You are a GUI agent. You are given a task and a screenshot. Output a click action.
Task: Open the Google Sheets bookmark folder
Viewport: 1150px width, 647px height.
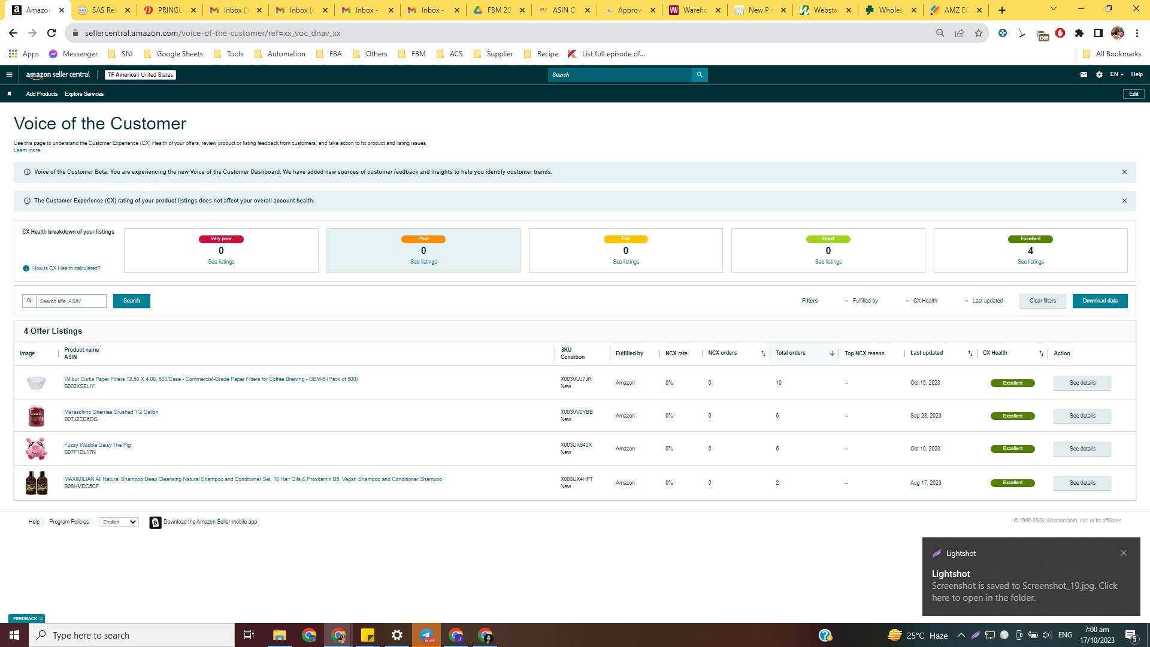click(173, 54)
